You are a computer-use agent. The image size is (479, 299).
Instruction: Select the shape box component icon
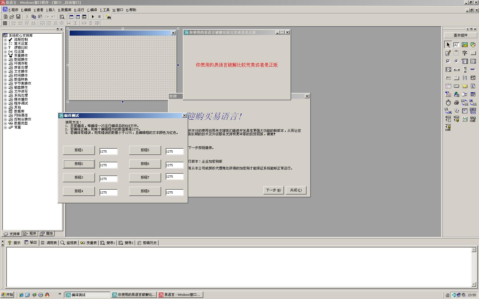(473, 45)
